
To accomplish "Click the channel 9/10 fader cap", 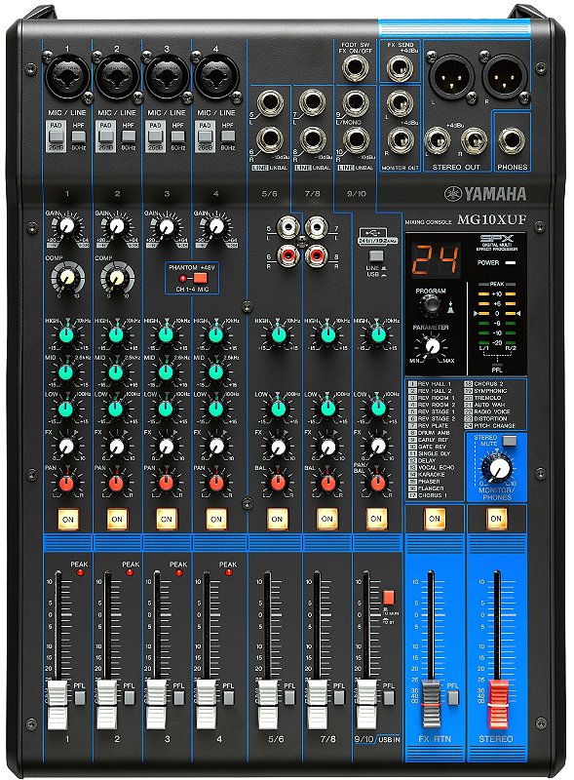I will coord(367,705).
